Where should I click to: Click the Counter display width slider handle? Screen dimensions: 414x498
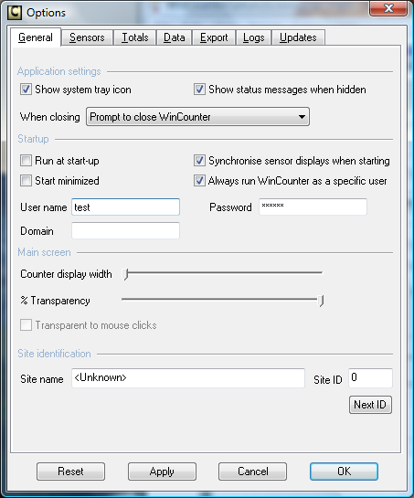click(126, 274)
